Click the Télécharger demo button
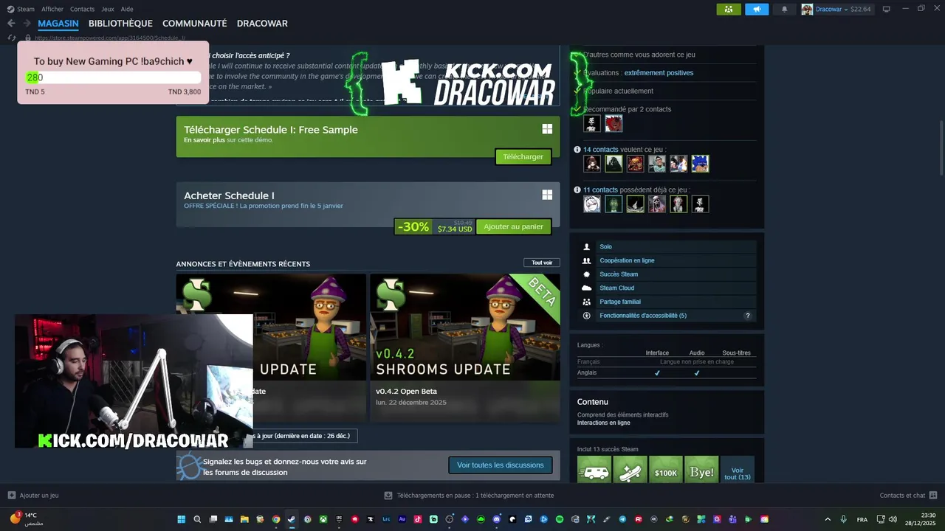Image resolution: width=945 pixels, height=531 pixels. click(x=523, y=156)
